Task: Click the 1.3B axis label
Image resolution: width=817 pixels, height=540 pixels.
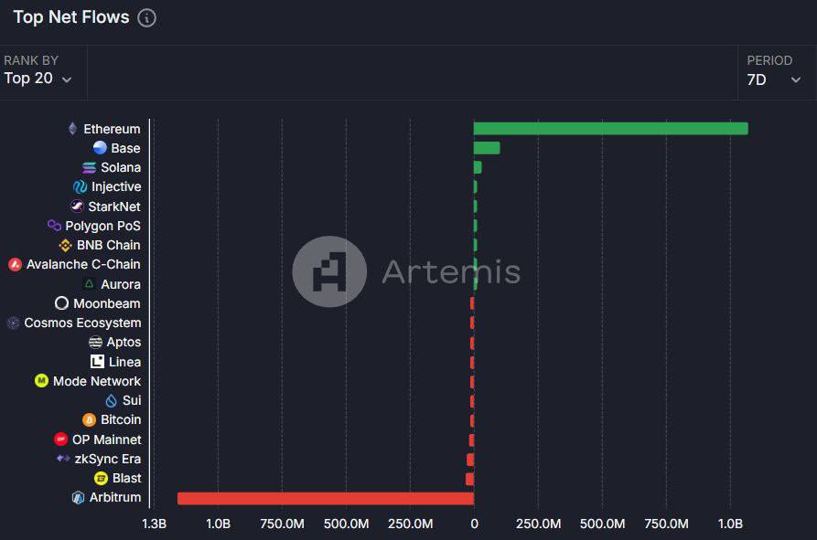Action: coord(154,524)
